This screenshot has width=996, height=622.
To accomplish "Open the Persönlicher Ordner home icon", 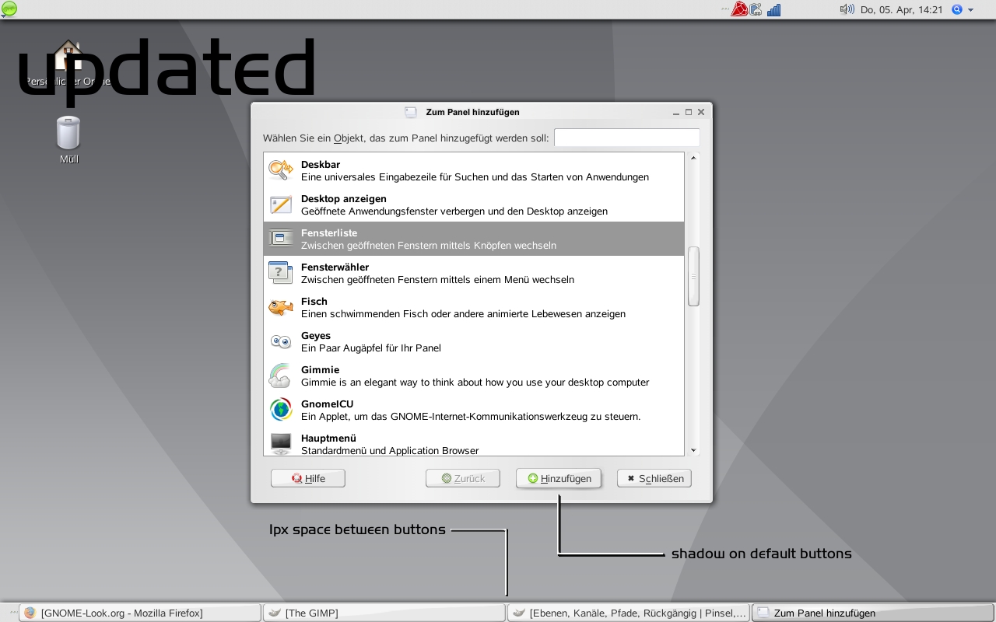I will coord(68,56).
